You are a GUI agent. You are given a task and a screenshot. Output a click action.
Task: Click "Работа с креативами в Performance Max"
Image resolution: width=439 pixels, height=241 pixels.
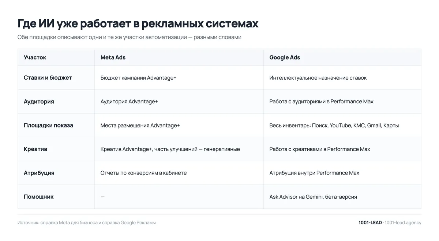tap(320, 149)
